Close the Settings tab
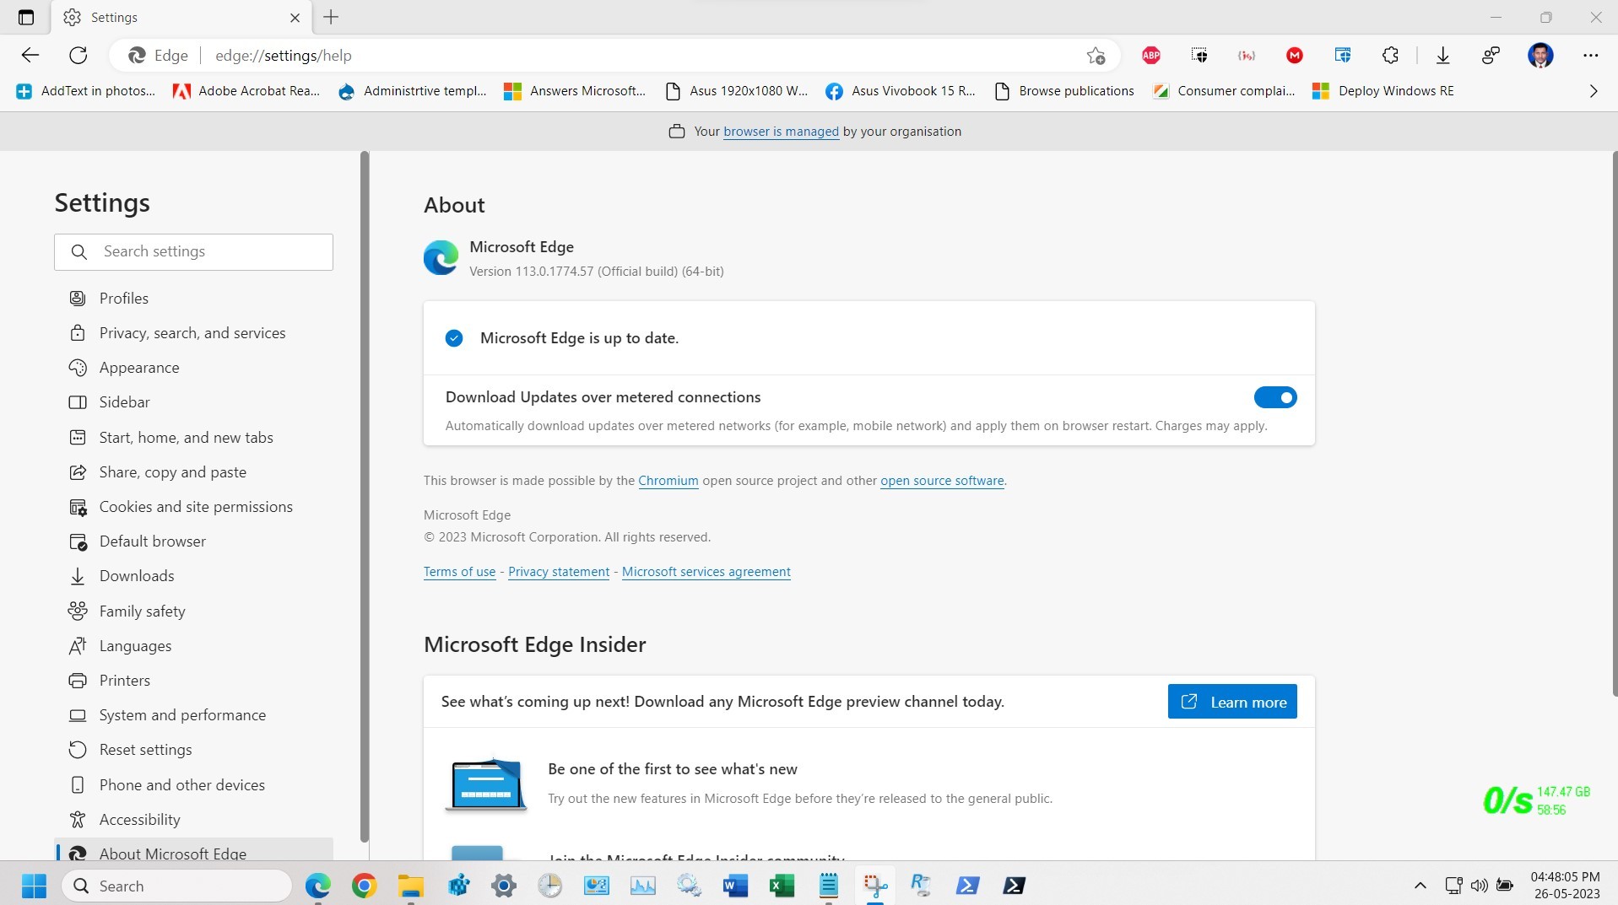The height and width of the screenshot is (905, 1618). click(295, 17)
